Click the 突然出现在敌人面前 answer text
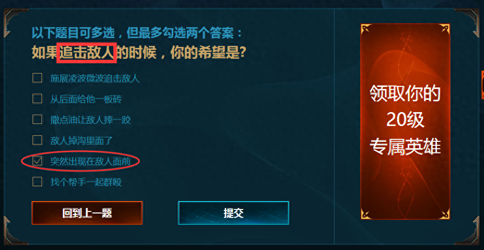484x250 pixels. 91,161
